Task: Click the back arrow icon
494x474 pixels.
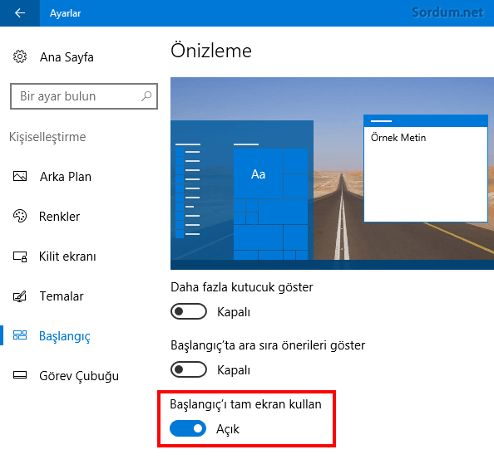Action: pyautogui.click(x=20, y=13)
